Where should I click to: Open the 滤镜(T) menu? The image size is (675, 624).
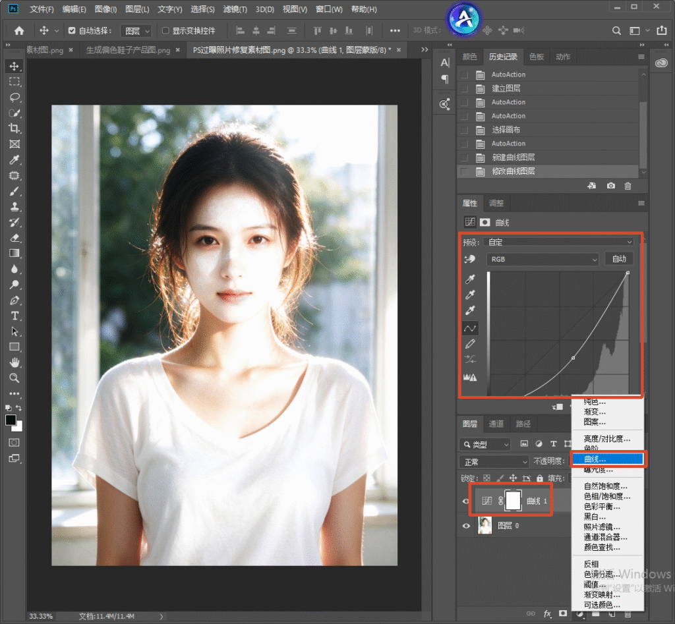[235, 9]
